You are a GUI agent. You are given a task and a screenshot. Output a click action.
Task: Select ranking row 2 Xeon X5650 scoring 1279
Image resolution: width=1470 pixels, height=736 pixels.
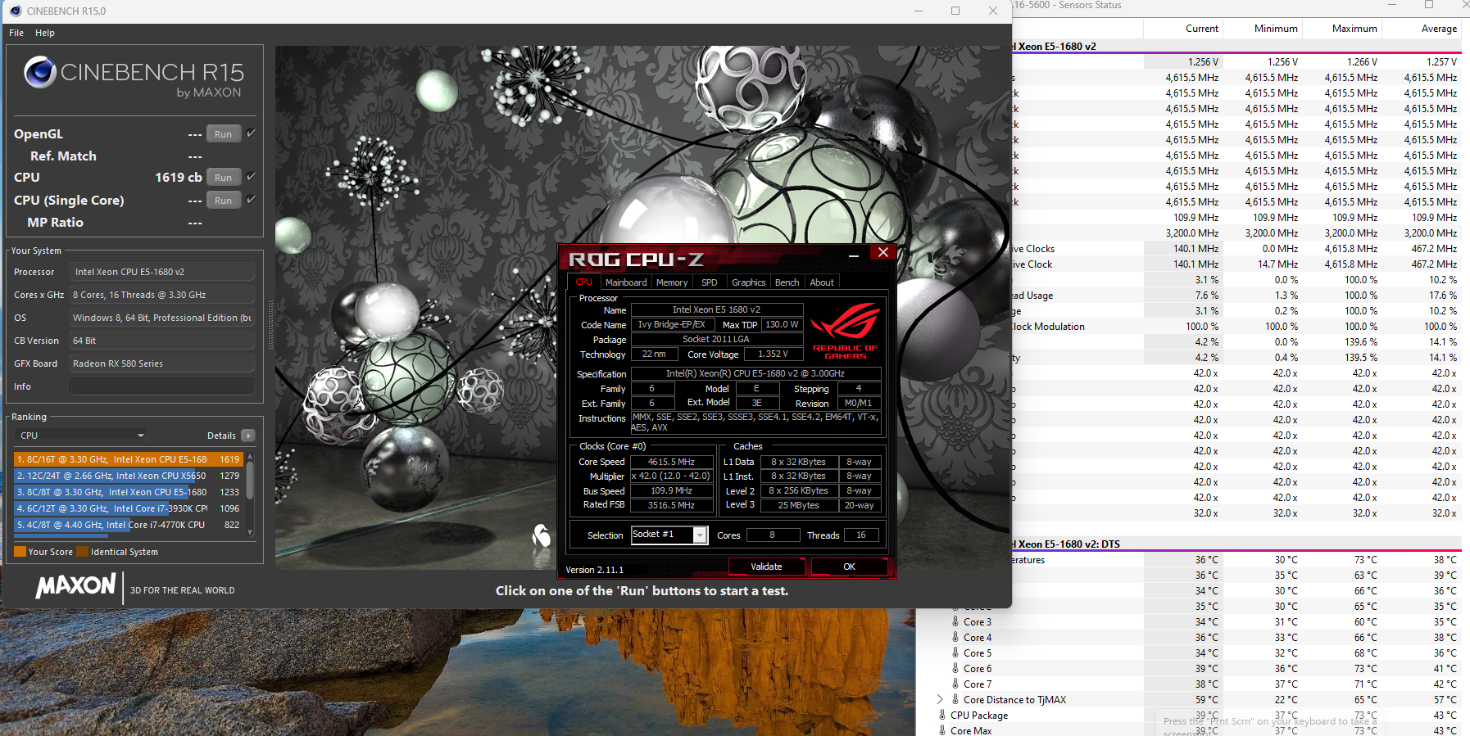pyautogui.click(x=129, y=476)
